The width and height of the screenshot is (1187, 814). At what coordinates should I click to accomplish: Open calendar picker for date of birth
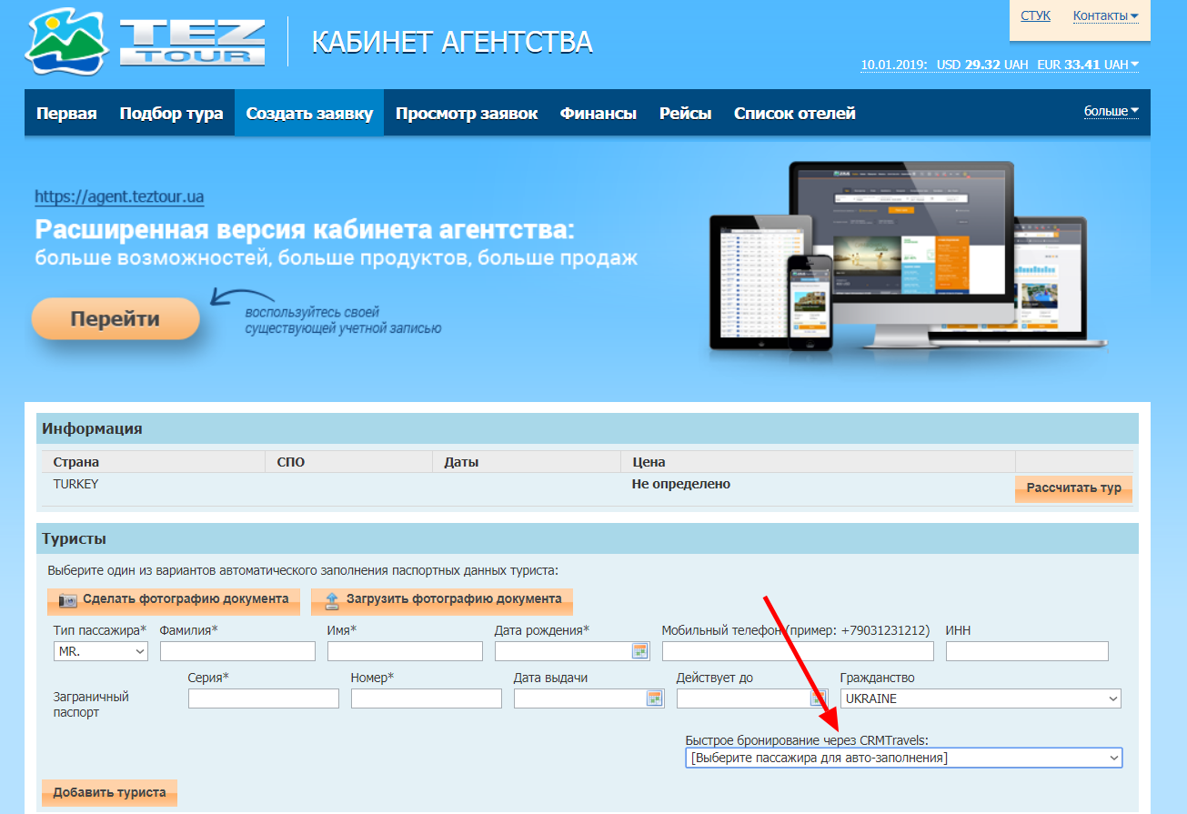(x=640, y=651)
